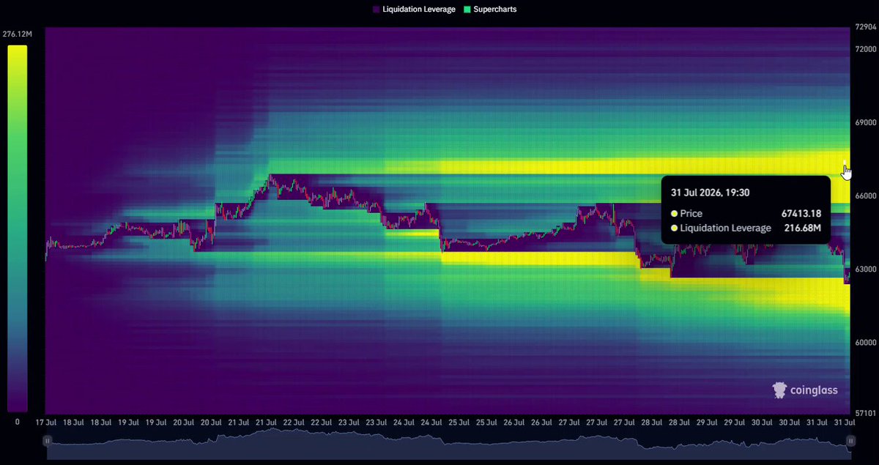Click the 57101 price axis label

[864, 413]
